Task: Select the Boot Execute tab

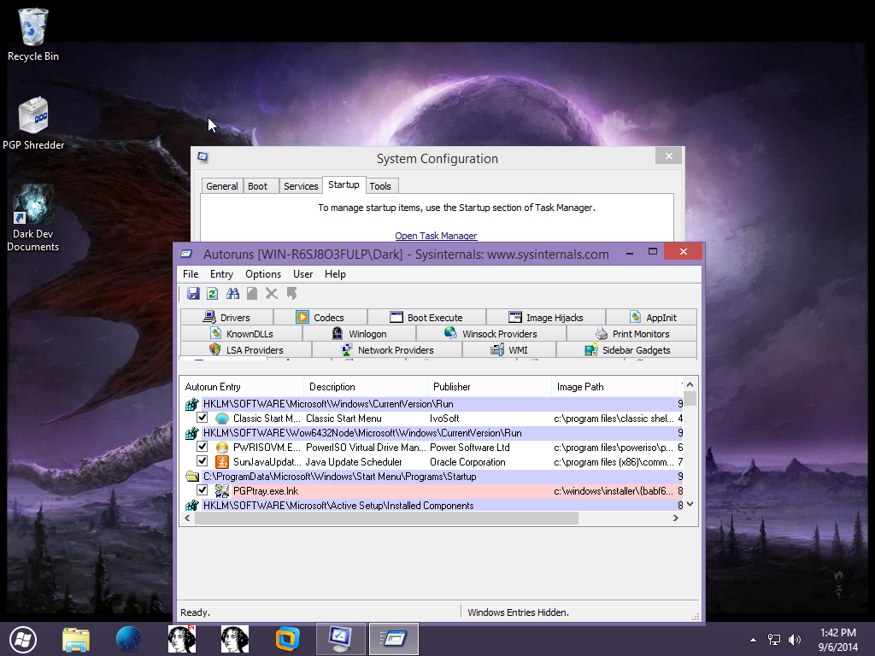Action: click(x=426, y=318)
